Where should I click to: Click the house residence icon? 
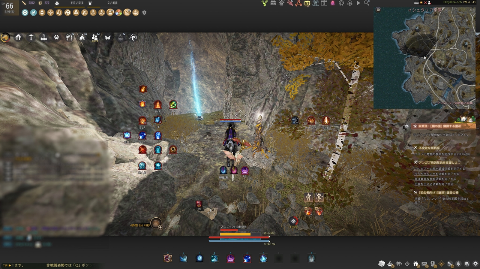(18, 37)
